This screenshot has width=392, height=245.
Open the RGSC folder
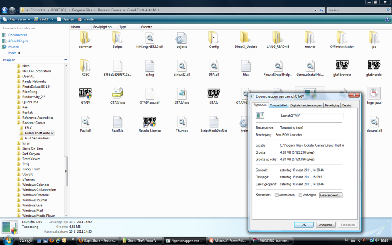coord(85,68)
